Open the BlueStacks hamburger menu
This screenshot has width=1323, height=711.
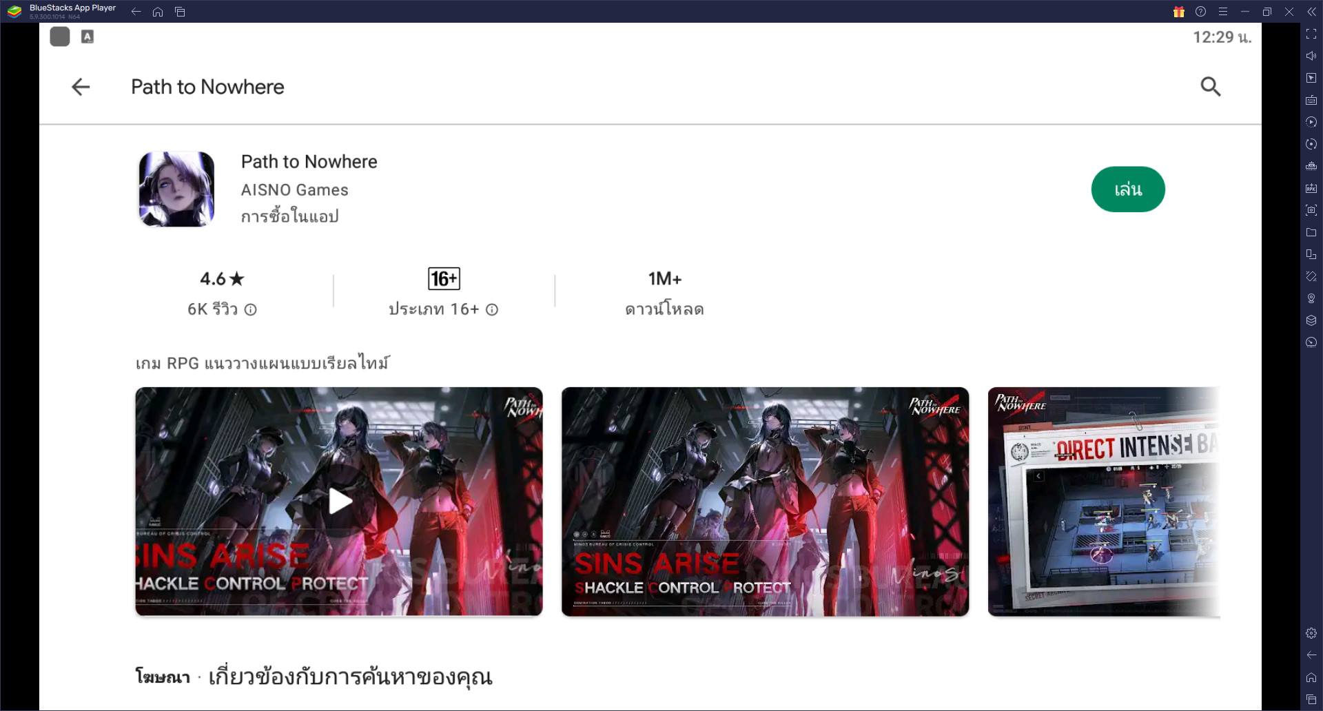[x=1222, y=12]
